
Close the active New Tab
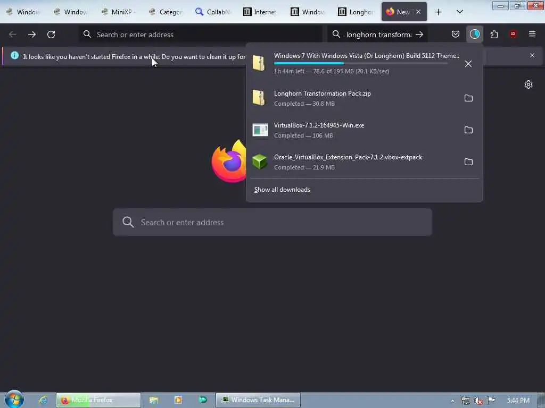418,12
